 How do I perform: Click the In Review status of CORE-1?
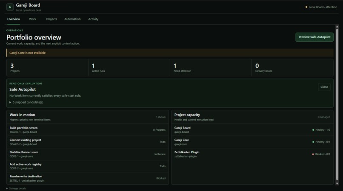[x=160, y=154]
